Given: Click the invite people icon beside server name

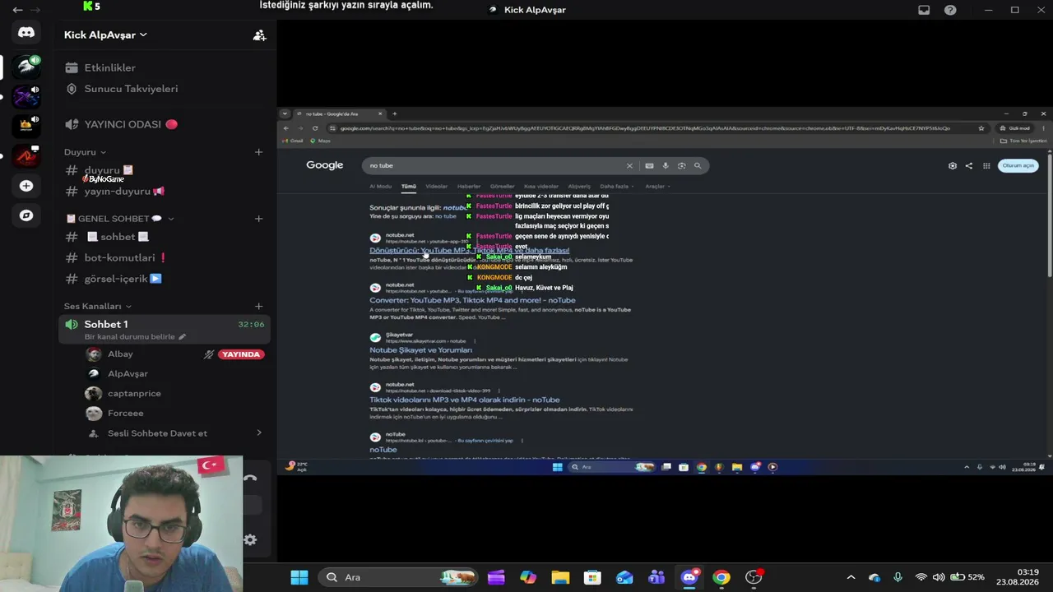Looking at the screenshot, I should 259,35.
